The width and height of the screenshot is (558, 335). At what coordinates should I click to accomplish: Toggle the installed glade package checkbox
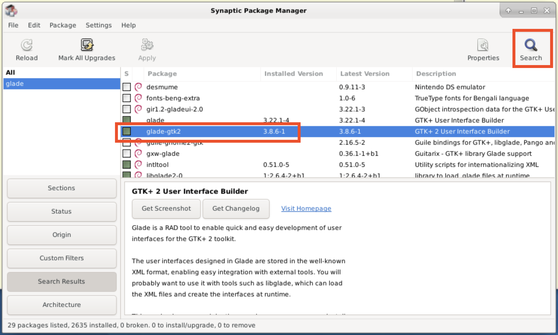pos(127,119)
